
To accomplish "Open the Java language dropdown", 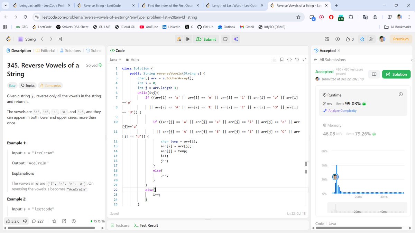I will [115, 59].
